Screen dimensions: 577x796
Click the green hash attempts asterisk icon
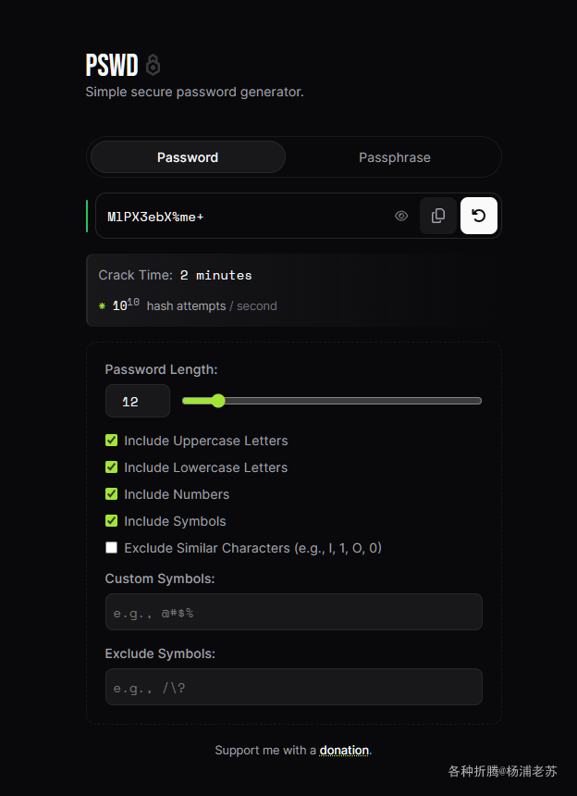click(102, 306)
